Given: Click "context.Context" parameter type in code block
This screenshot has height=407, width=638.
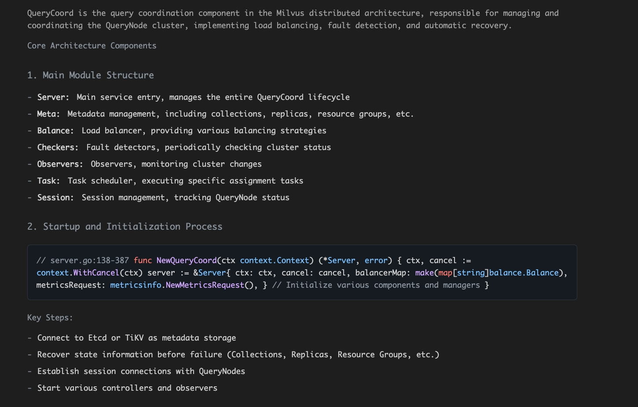Looking at the screenshot, I should [275, 260].
